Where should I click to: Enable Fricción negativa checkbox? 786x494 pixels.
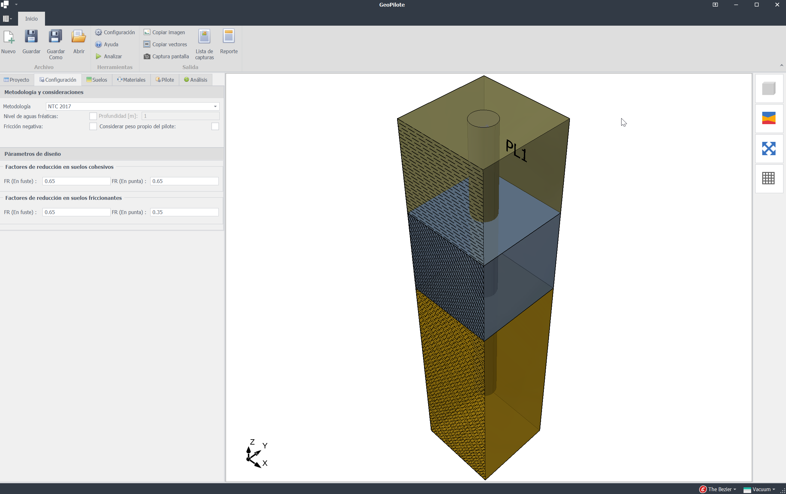coord(93,127)
